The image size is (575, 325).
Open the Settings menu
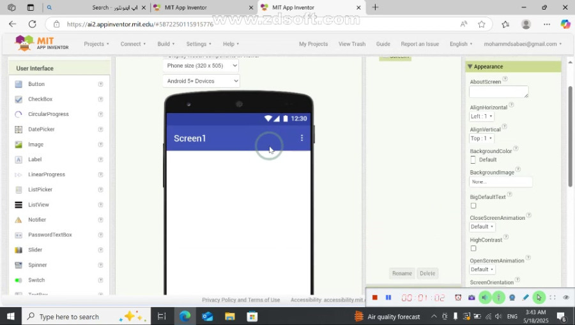tap(199, 44)
